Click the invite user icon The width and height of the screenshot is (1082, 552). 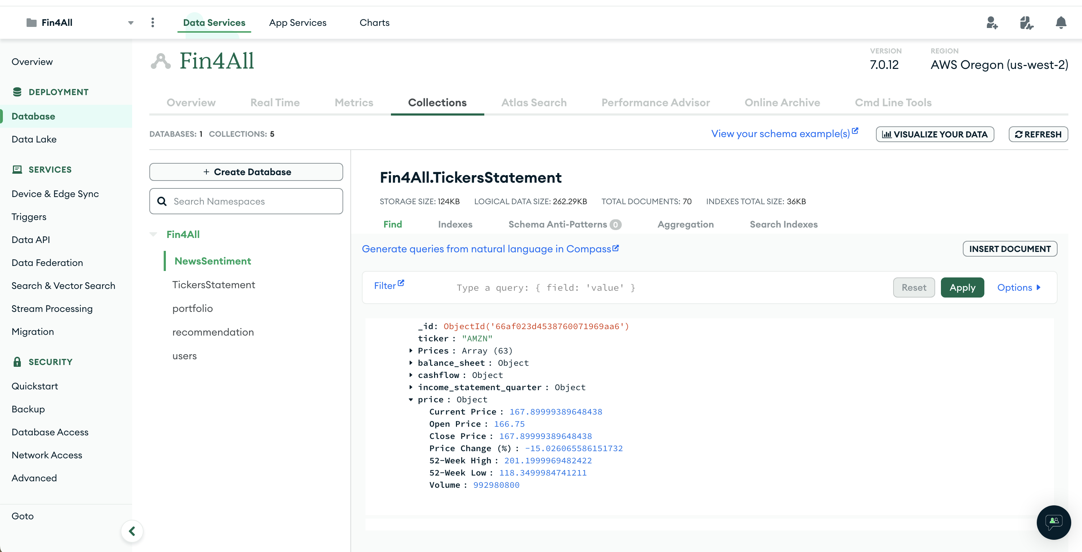(x=992, y=22)
